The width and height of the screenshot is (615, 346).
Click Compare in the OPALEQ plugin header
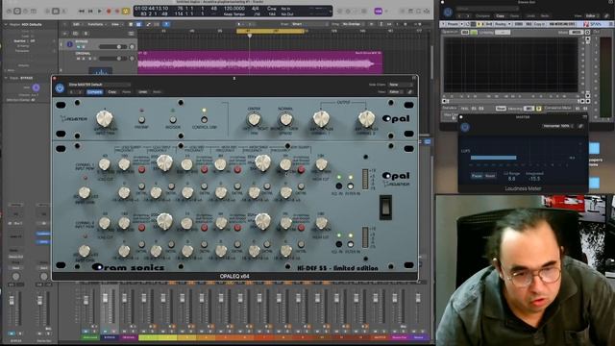point(94,92)
